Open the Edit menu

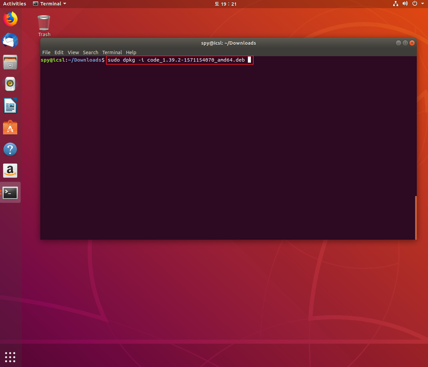tap(59, 52)
